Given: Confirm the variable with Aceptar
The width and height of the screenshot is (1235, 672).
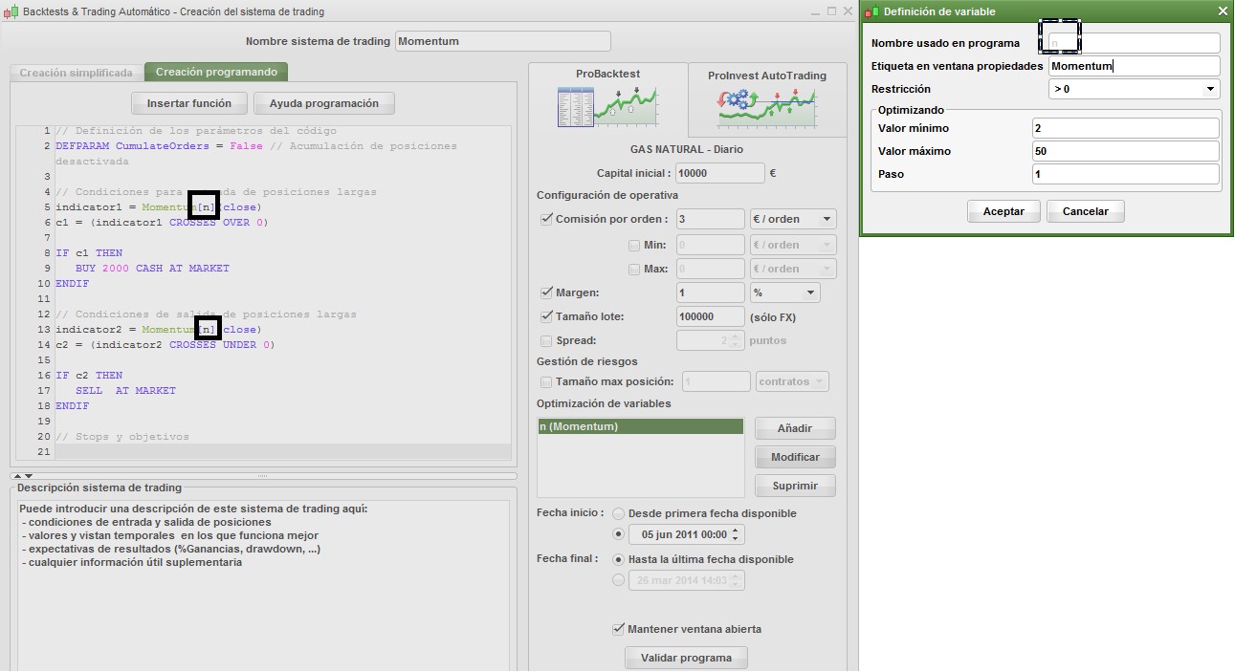Looking at the screenshot, I should (x=1003, y=211).
